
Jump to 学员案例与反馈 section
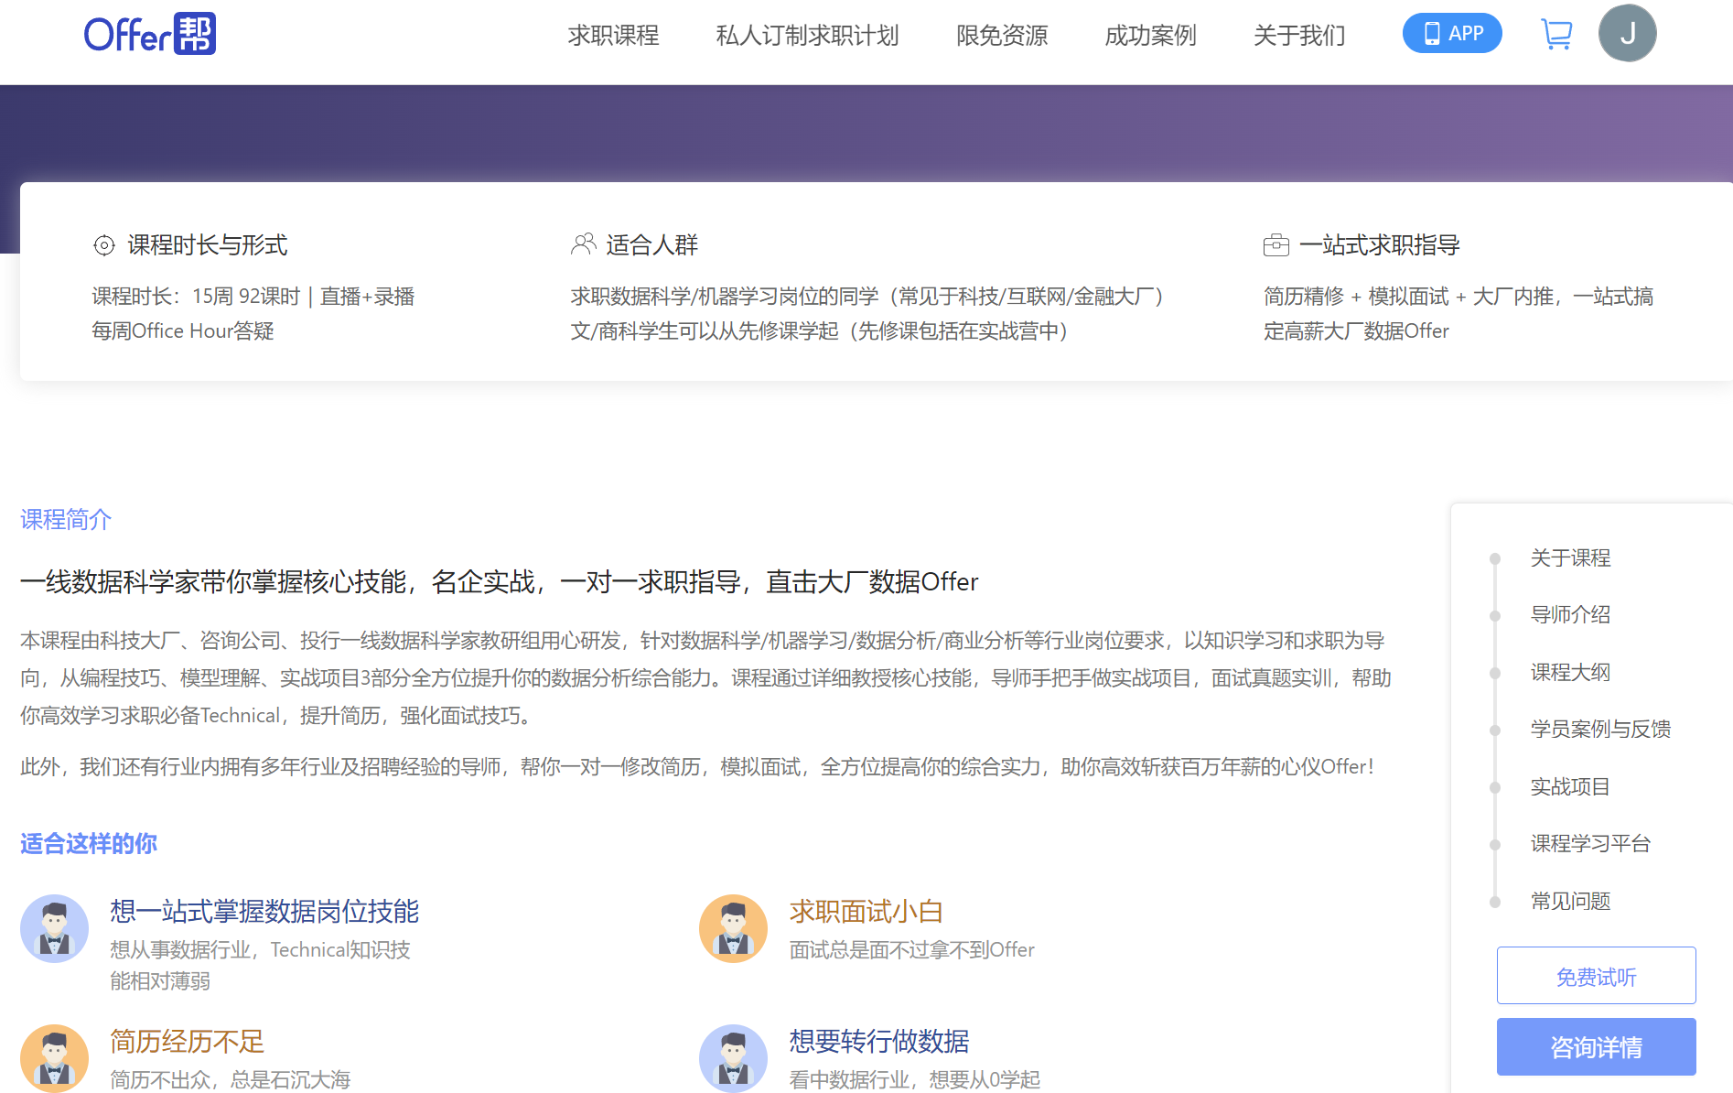click(1600, 729)
